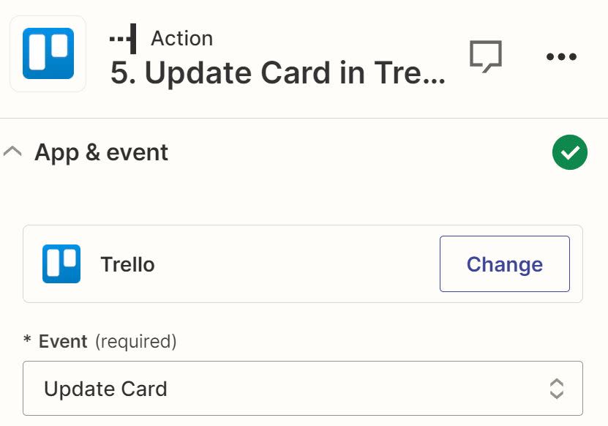Click the 'Event' field label
The width and height of the screenshot is (608, 426).
(x=63, y=341)
